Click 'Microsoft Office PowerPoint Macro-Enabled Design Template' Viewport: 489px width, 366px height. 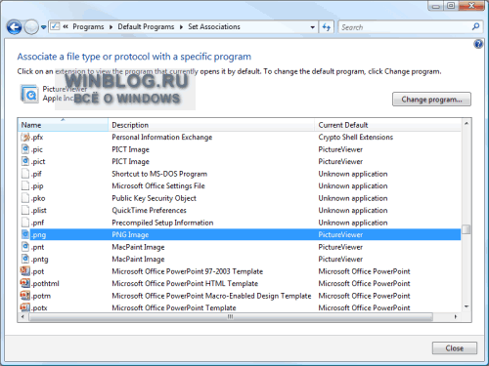[211, 296]
